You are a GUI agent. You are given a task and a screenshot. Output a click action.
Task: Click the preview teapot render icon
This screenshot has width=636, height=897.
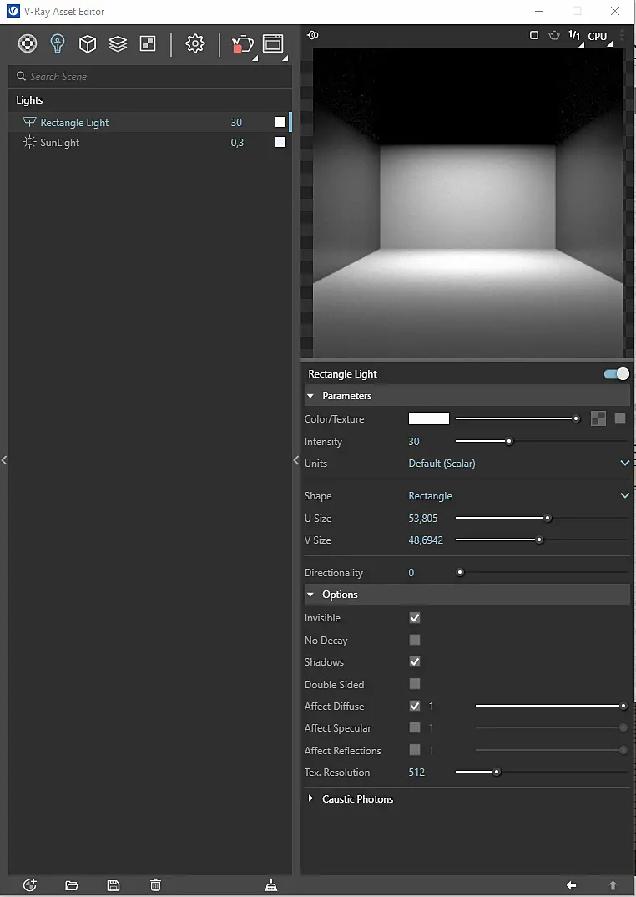[x=553, y=35]
